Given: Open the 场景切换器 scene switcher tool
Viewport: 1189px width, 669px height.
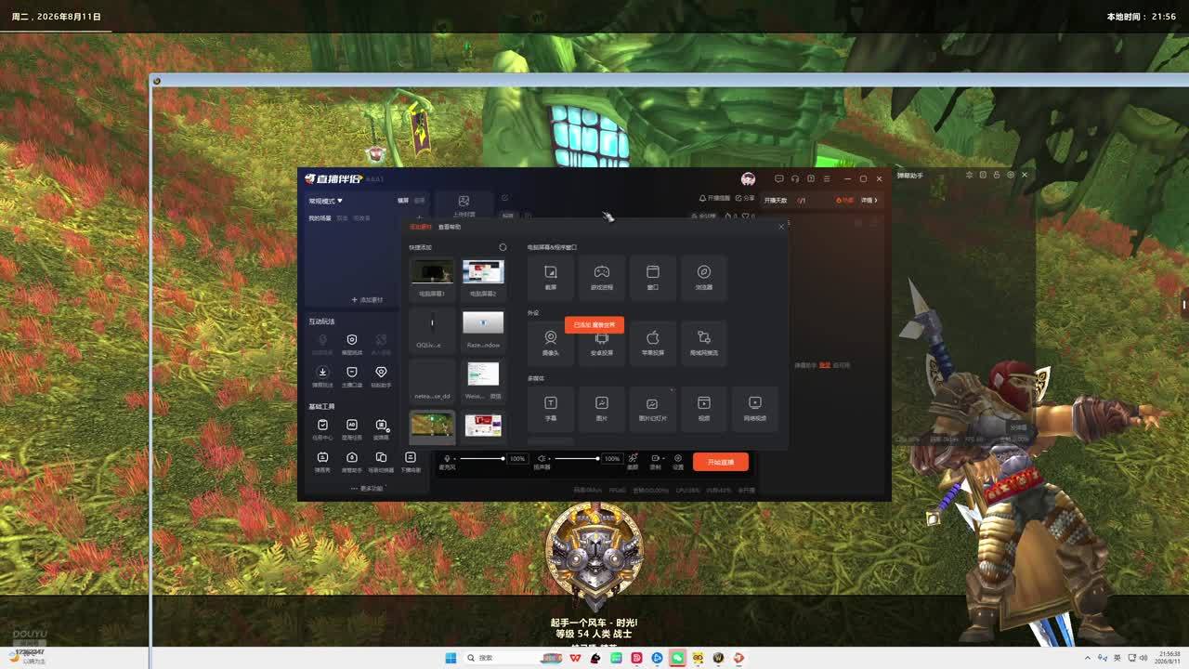Looking at the screenshot, I should point(381,461).
